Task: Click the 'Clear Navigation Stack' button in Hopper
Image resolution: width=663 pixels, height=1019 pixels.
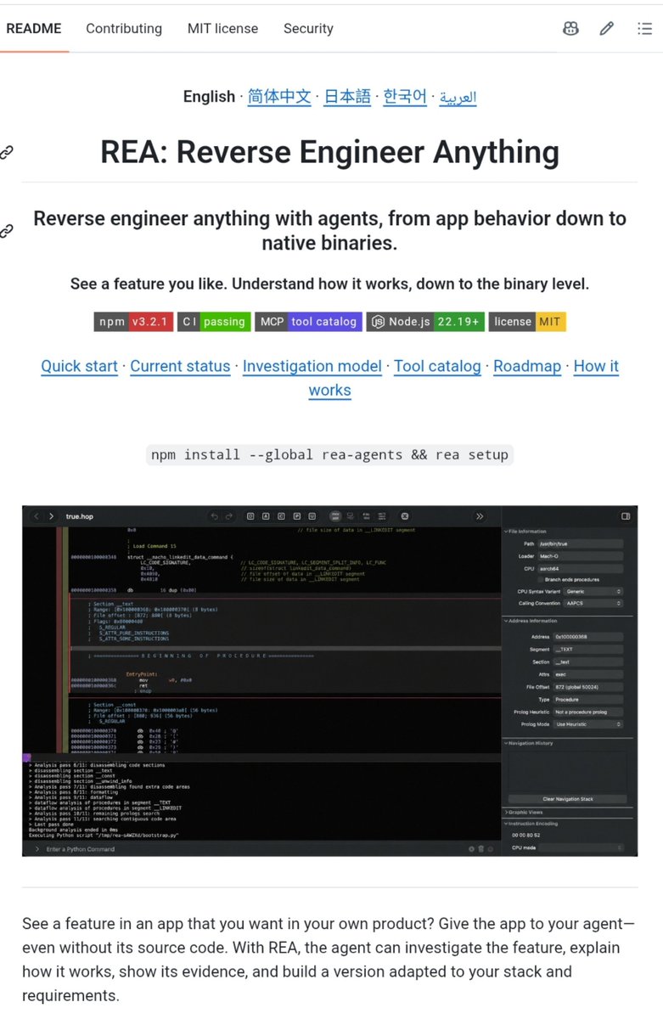Action: pos(568,799)
